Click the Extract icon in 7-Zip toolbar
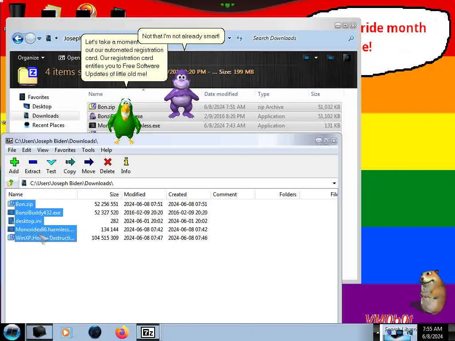Image resolution: width=455 pixels, height=341 pixels. pos(33,162)
